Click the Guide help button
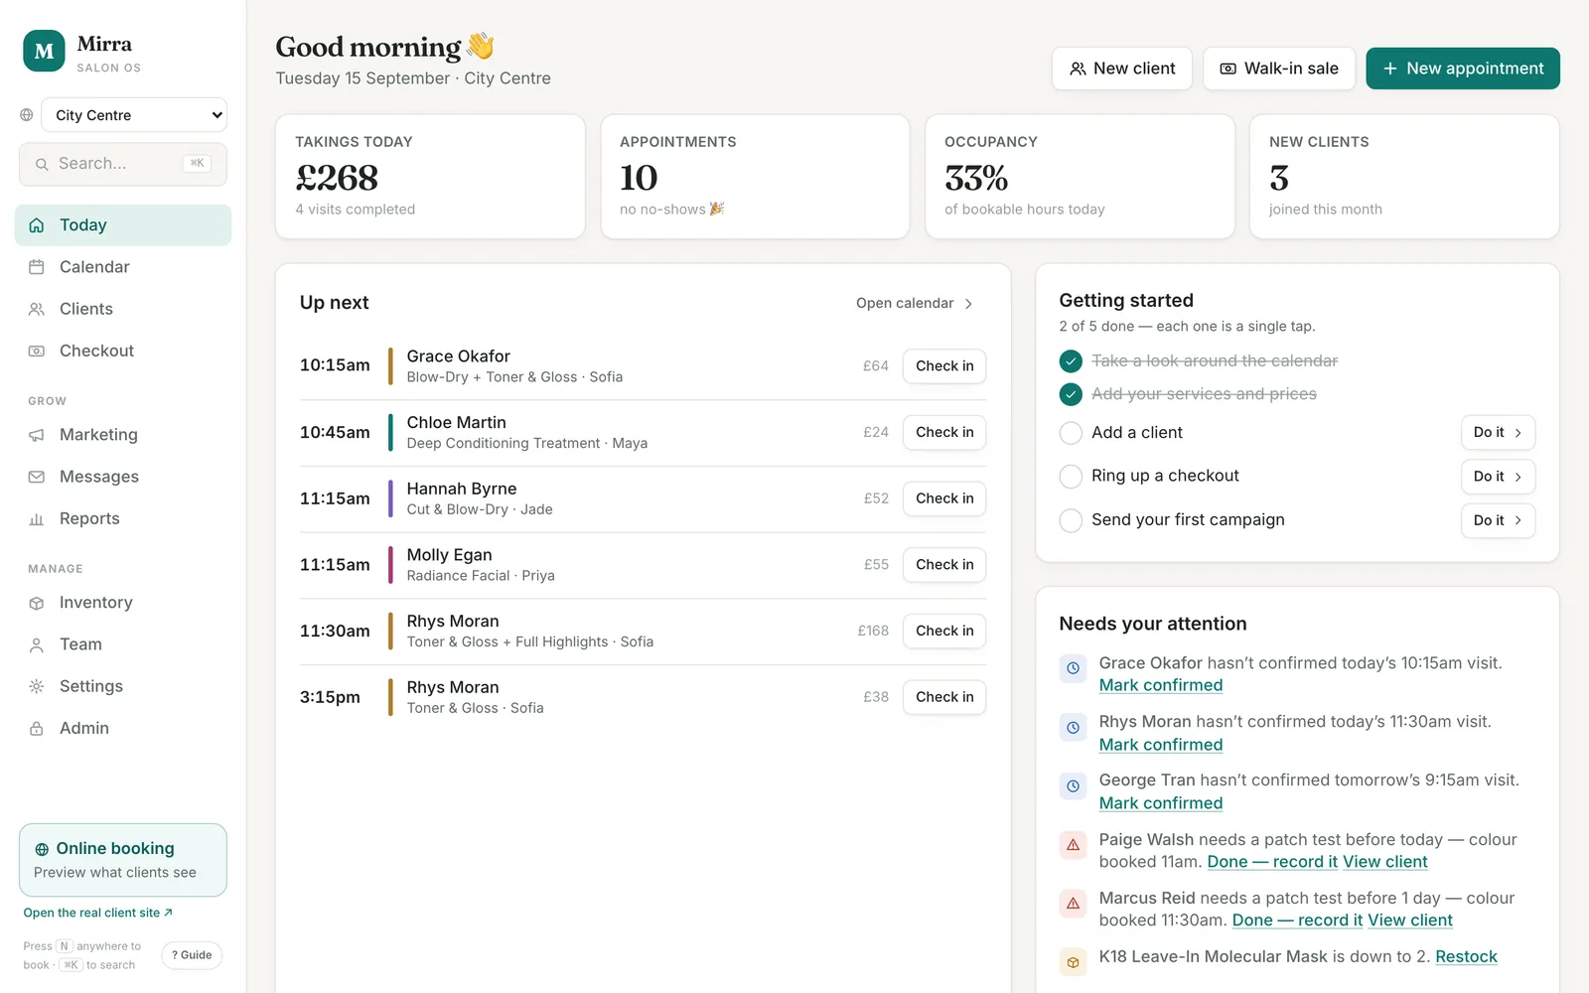The image size is (1589, 993). pos(192,955)
